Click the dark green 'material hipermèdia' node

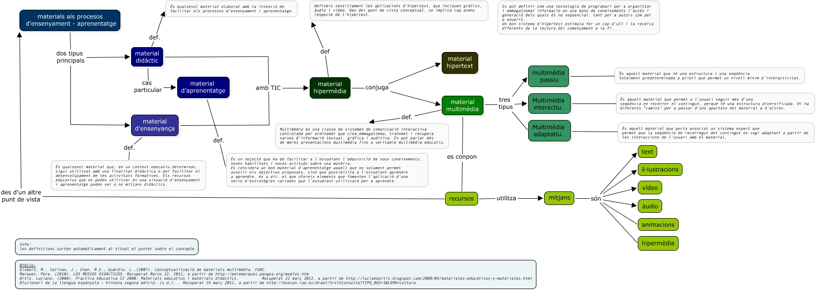pos(330,87)
